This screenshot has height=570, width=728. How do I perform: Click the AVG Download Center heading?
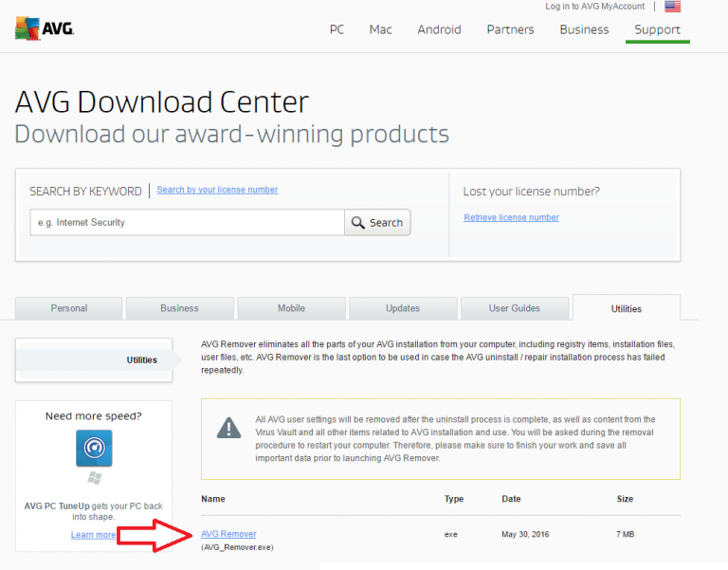(x=162, y=101)
